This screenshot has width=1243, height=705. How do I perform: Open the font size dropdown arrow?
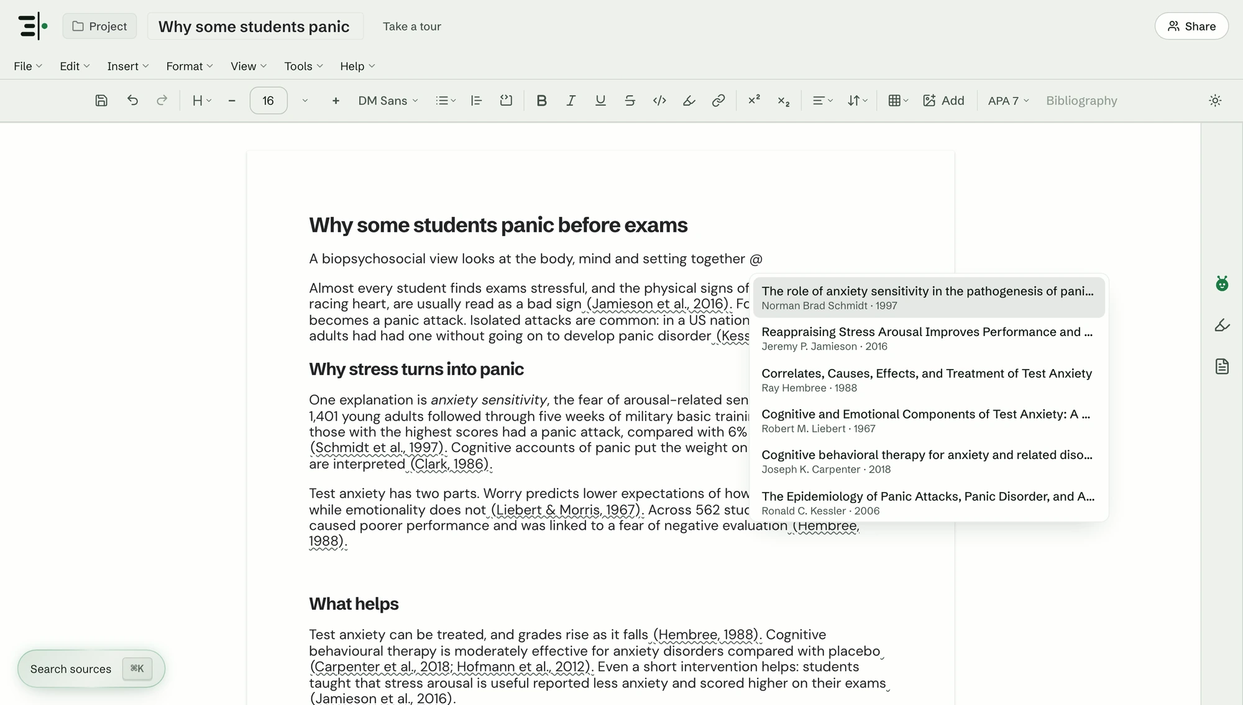pos(305,101)
